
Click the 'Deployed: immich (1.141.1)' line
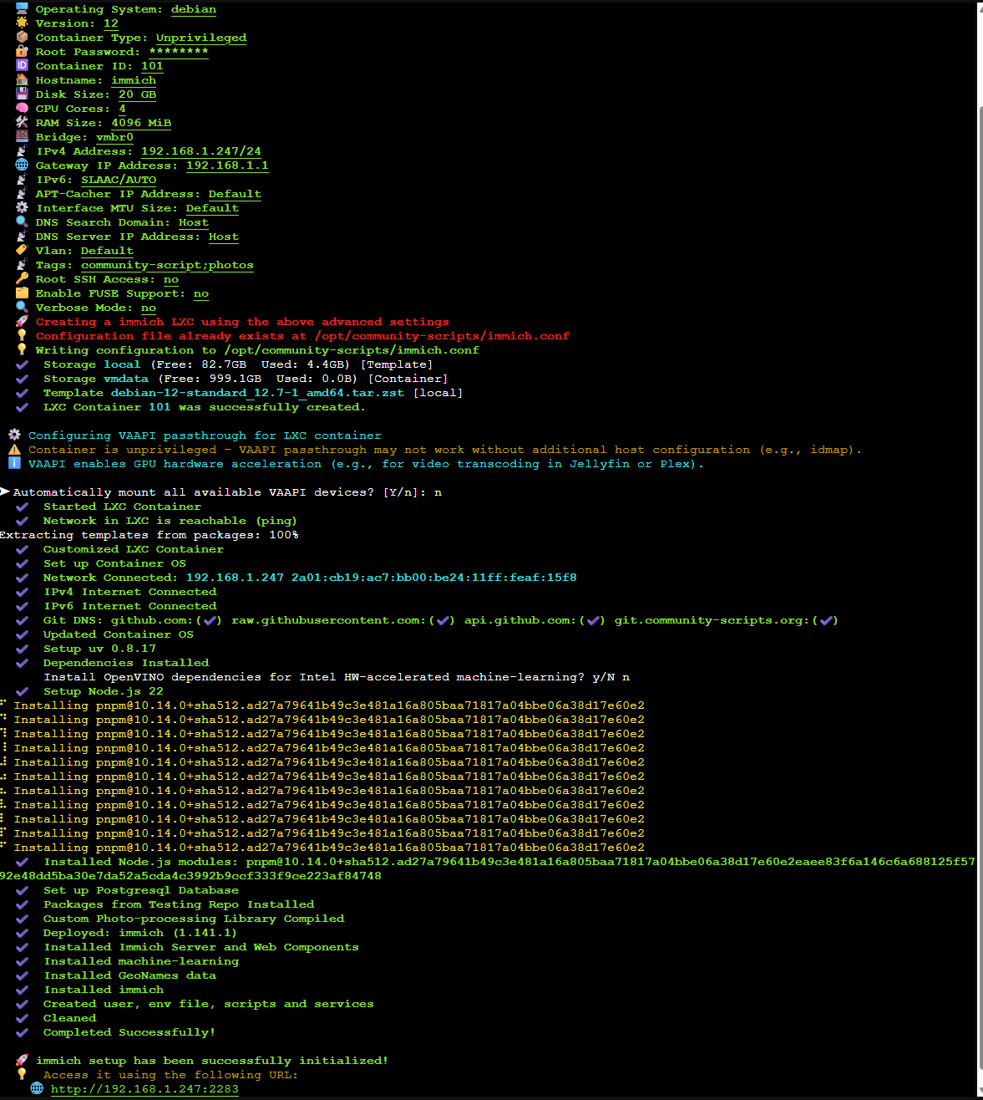tap(140, 932)
